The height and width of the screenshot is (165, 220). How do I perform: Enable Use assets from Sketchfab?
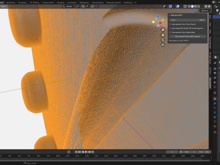170,33
